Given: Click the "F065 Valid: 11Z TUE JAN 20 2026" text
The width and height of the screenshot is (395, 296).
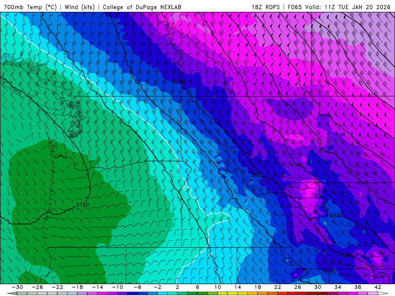Looking at the screenshot, I should point(339,7).
